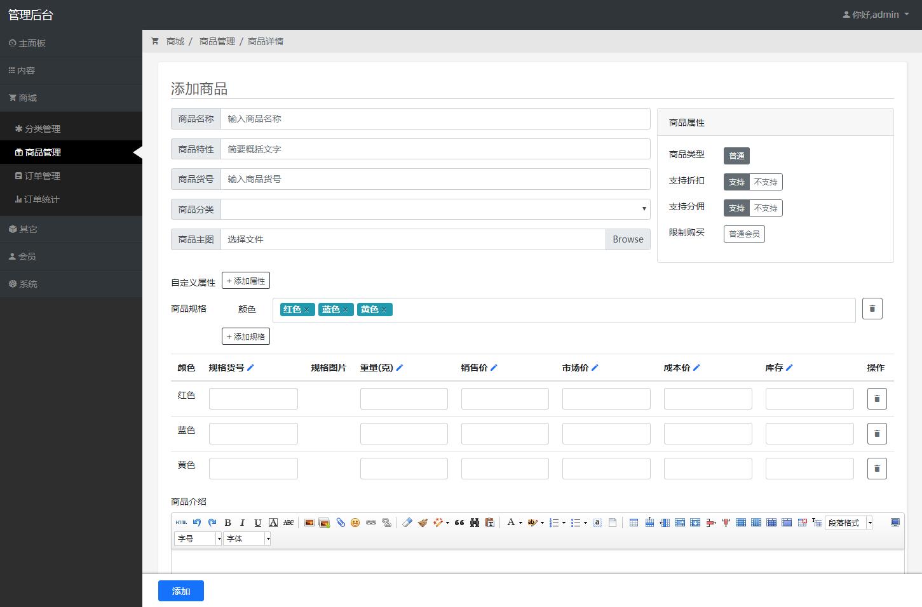Screen dimensions: 922x607
Task: Click the undo arrow in editor toolbar
Action: 197,523
